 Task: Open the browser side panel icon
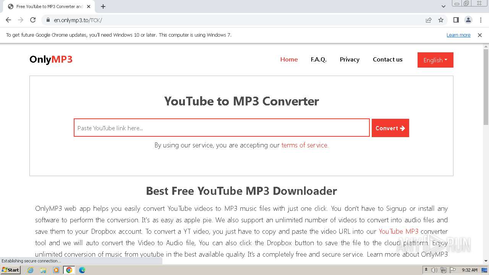pos(456,20)
